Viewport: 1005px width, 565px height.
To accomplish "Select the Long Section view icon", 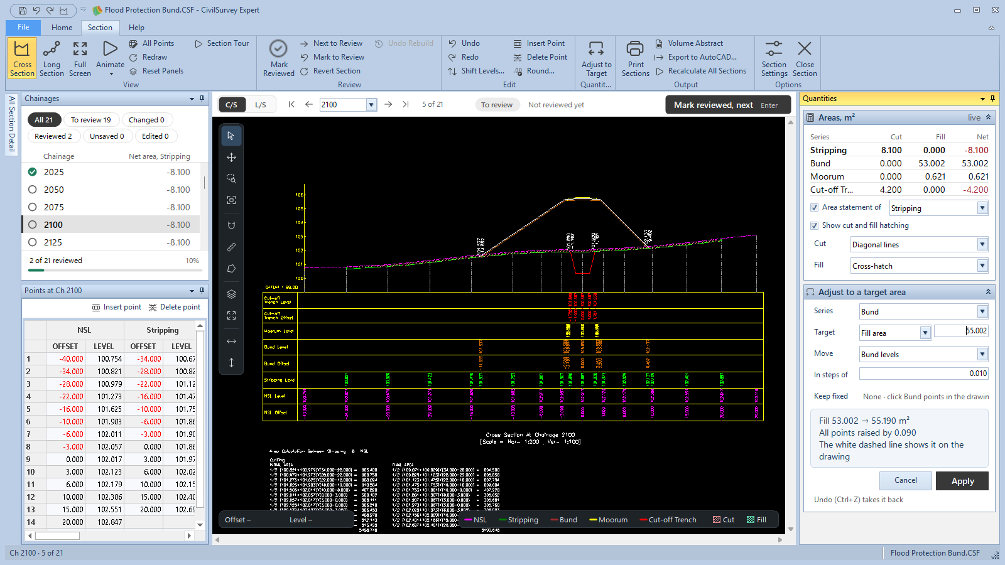I will click(52, 49).
